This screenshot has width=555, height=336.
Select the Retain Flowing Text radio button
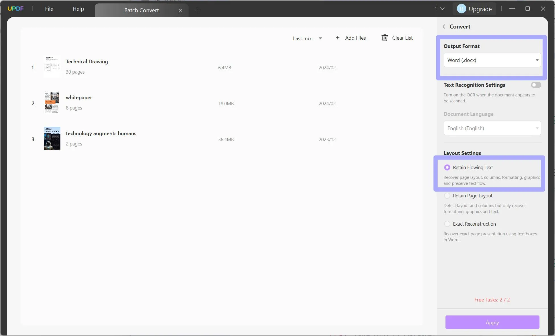[447, 167]
